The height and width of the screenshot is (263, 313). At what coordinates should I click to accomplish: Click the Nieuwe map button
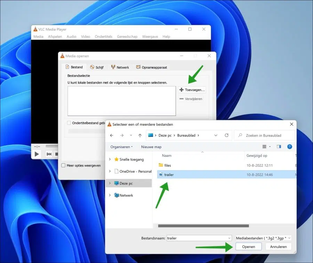click(151, 147)
